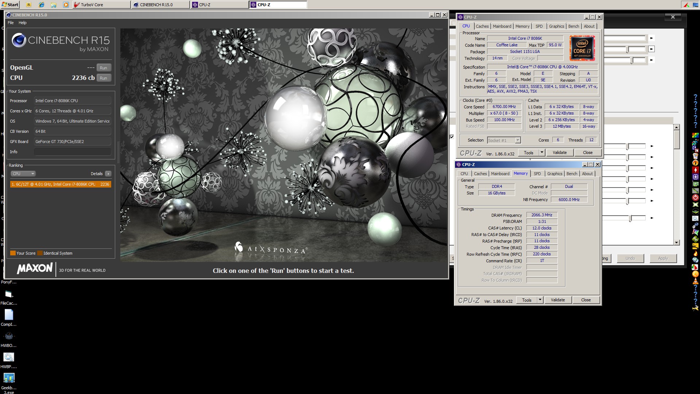700x394 pixels.
Task: Click the green X icon in side toolbar
Action: [695, 204]
